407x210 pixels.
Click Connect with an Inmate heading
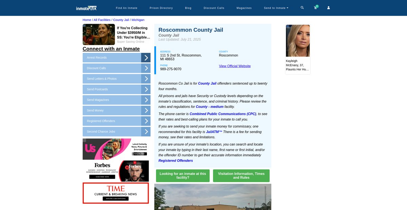(111, 49)
